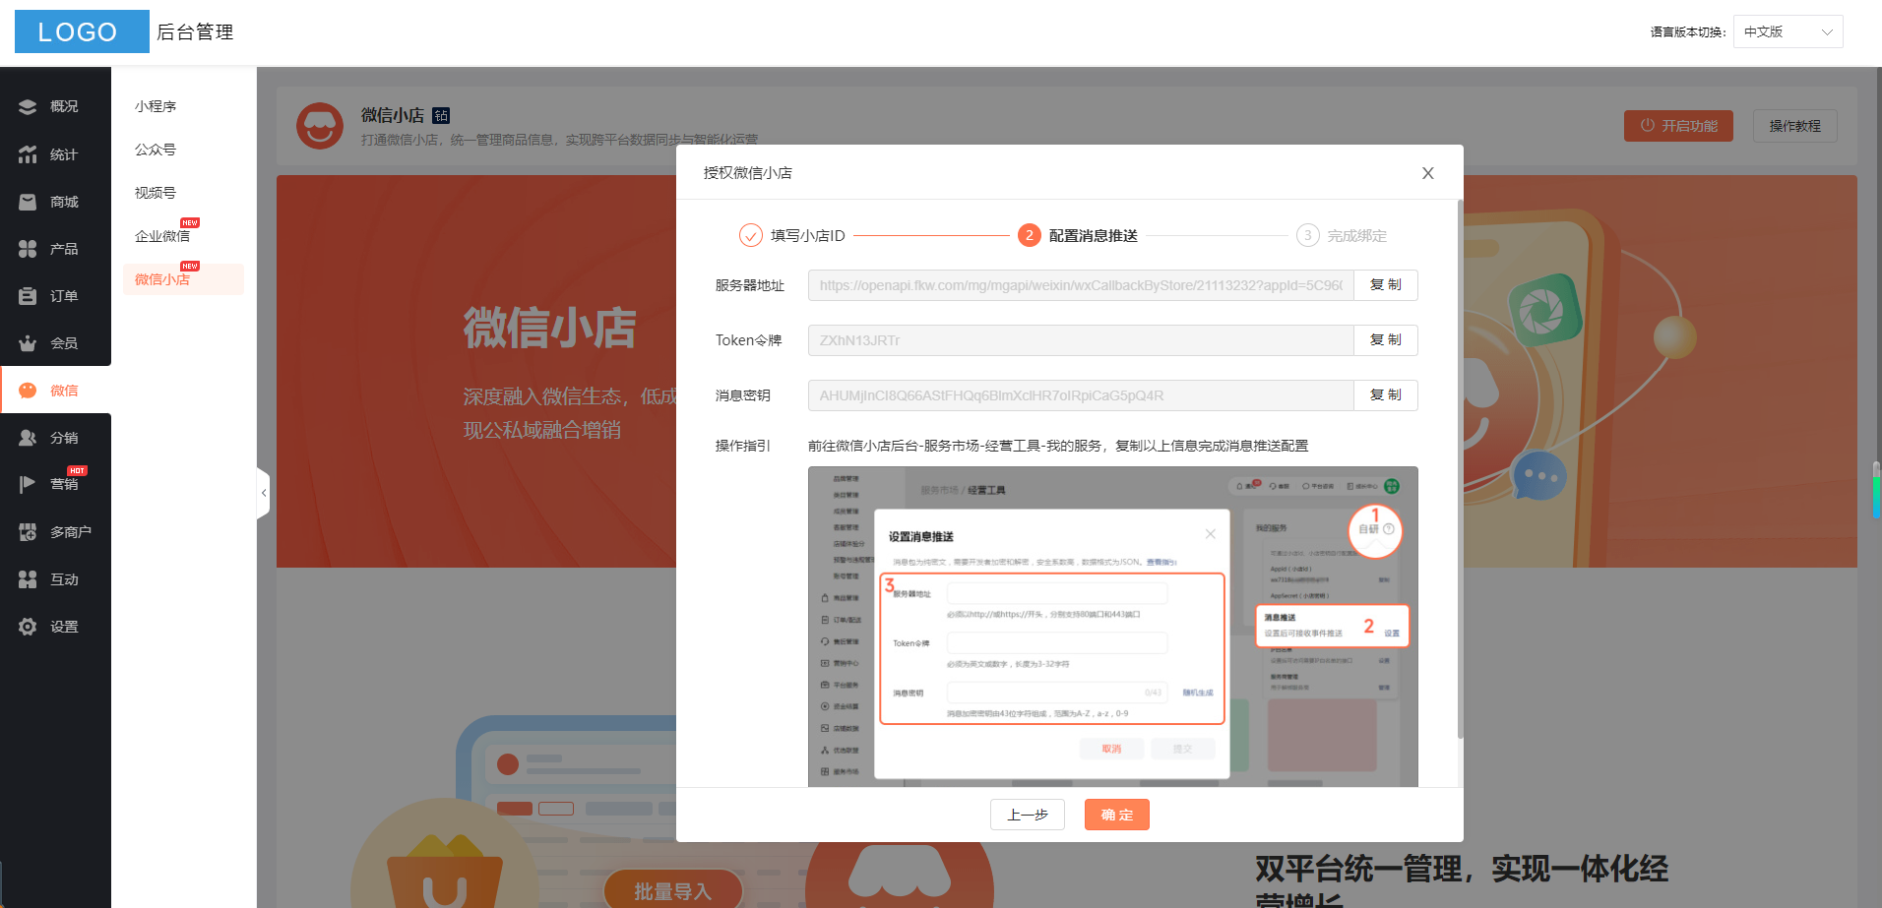
Task: Click the 消息密钥 value field
Action: point(1081,395)
